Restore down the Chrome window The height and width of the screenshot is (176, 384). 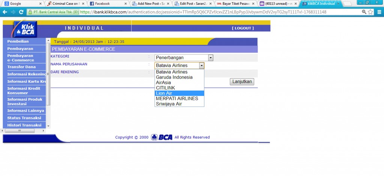(367, 2)
